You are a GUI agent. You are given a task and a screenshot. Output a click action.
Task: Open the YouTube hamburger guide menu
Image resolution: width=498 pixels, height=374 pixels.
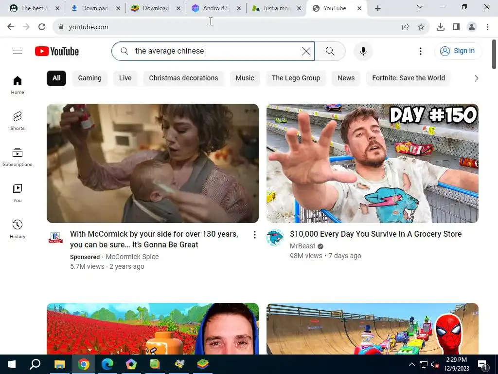(x=18, y=51)
